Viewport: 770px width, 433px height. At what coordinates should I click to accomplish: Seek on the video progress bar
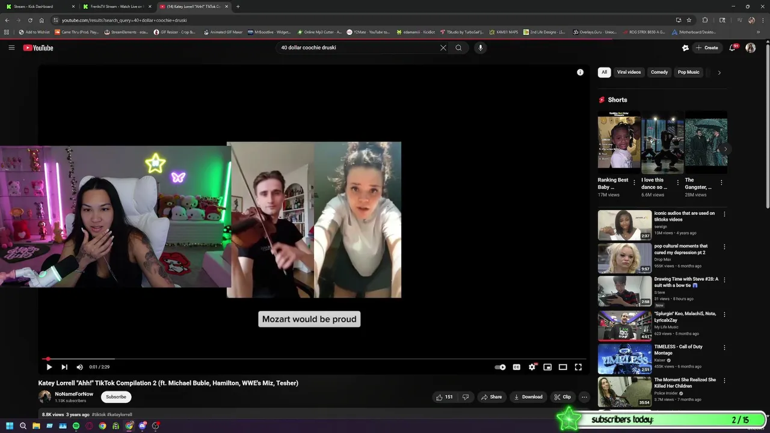315,359
